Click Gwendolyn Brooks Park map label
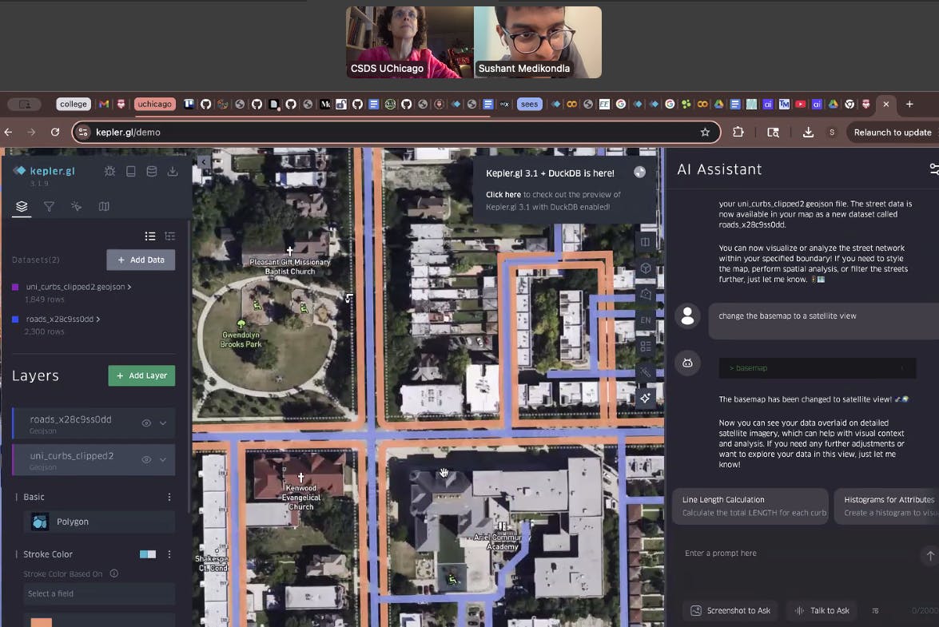Image resolution: width=939 pixels, height=627 pixels. click(x=241, y=339)
